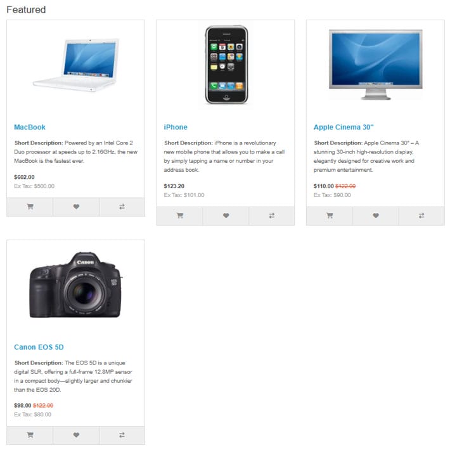Compare the iPhone product
Screen dimensions: 450x450
[272, 215]
